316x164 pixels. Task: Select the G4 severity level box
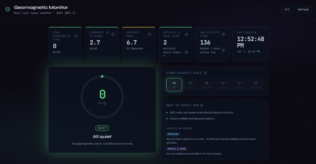click(239, 84)
